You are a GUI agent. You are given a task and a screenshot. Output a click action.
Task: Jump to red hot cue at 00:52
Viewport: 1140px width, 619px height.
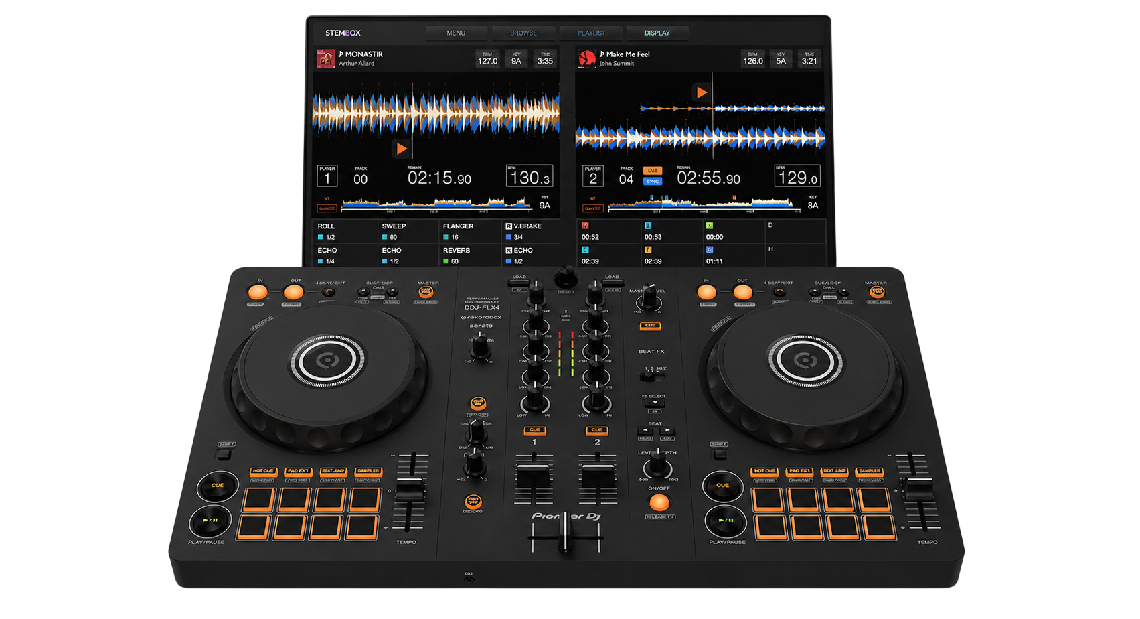(x=608, y=232)
